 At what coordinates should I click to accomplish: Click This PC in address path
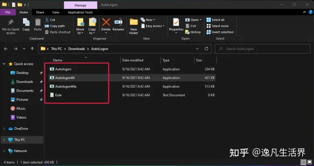(x=56, y=49)
